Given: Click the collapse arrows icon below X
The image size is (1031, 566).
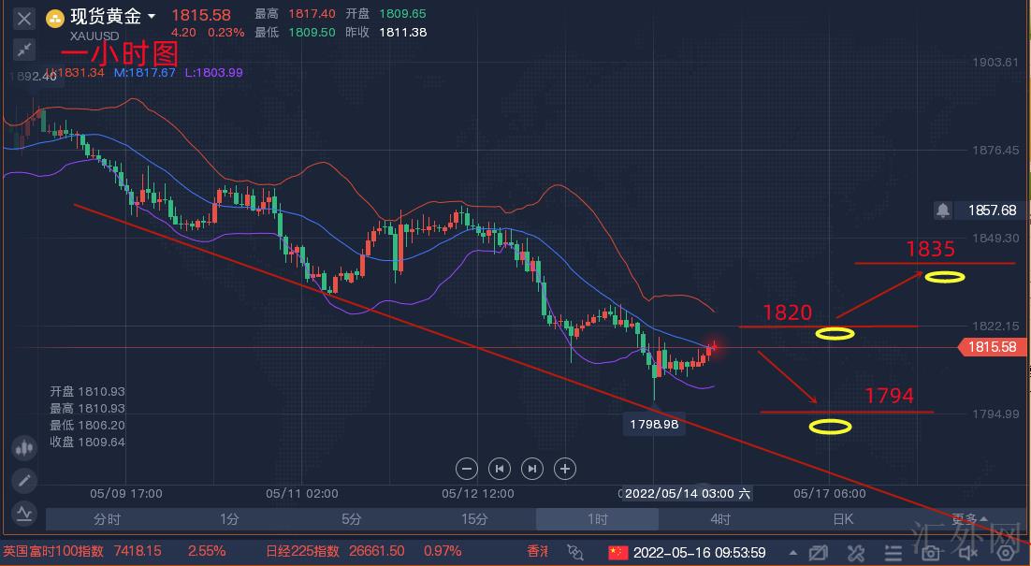Looking at the screenshot, I should tap(24, 50).
